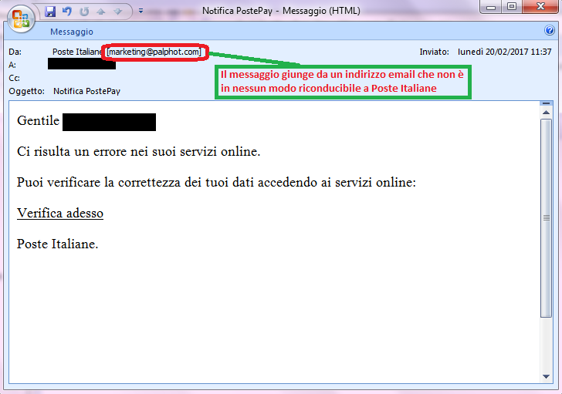Click the split box above the scrollbar
This screenshot has height=394, width=562.
[x=547, y=103]
